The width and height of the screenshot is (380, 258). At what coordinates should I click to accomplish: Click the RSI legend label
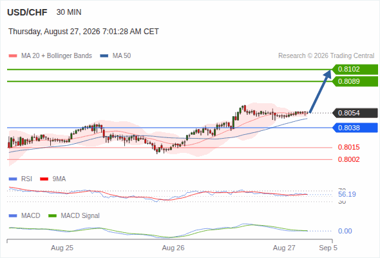pos(26,179)
